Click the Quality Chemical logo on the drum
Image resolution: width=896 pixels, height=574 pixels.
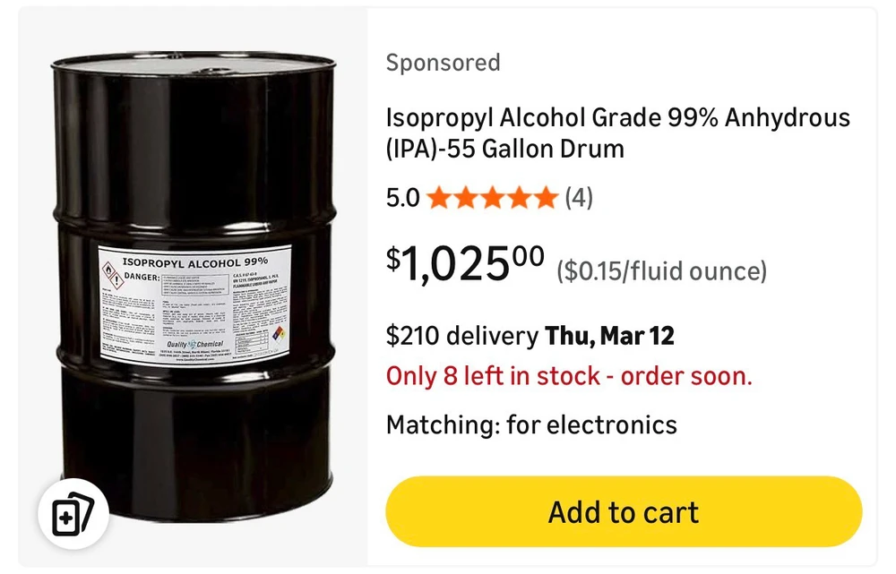[x=194, y=345]
